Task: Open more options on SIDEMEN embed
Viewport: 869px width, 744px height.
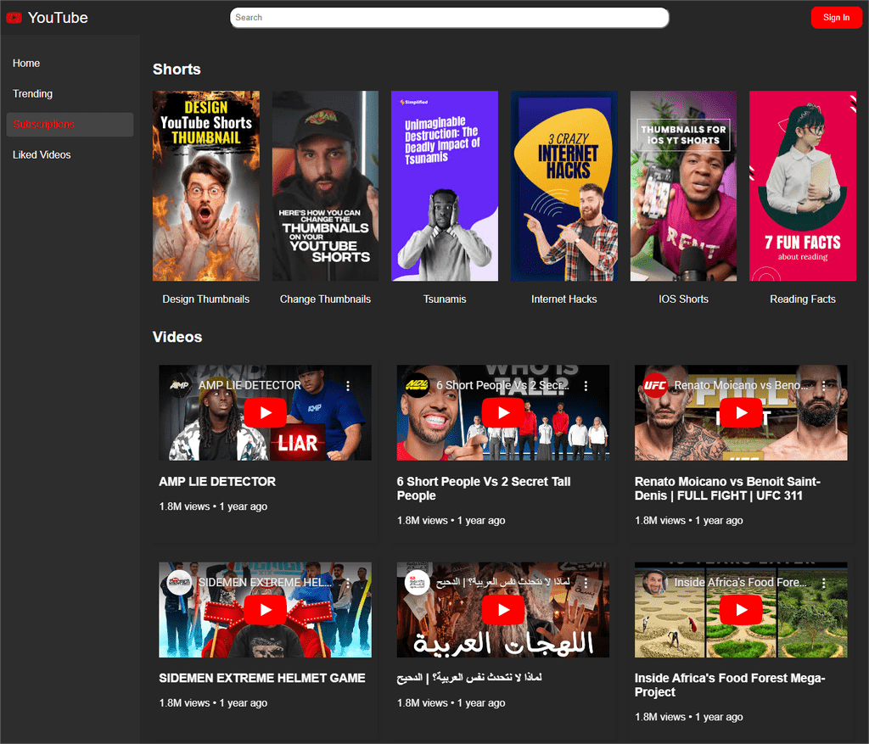Action: (x=348, y=583)
